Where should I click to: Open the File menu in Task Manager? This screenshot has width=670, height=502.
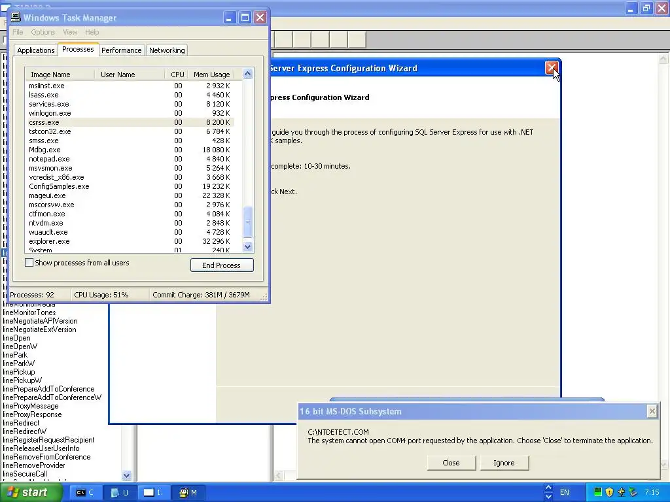click(18, 32)
